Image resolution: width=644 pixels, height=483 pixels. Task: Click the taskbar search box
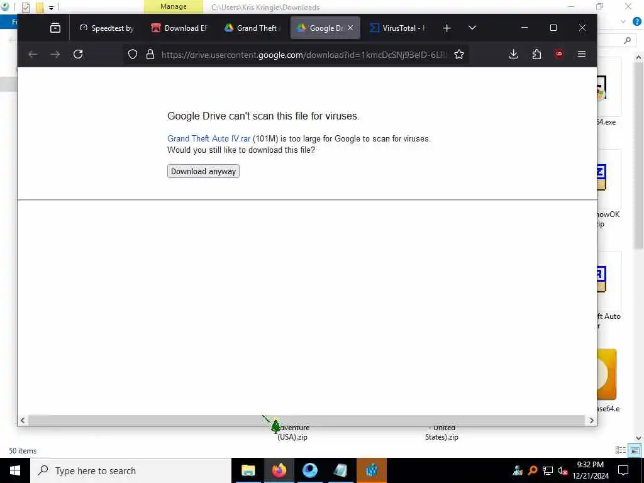click(x=131, y=470)
